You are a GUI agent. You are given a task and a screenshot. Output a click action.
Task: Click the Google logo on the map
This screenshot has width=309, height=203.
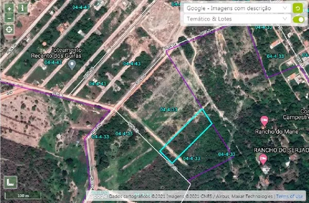[98, 196]
